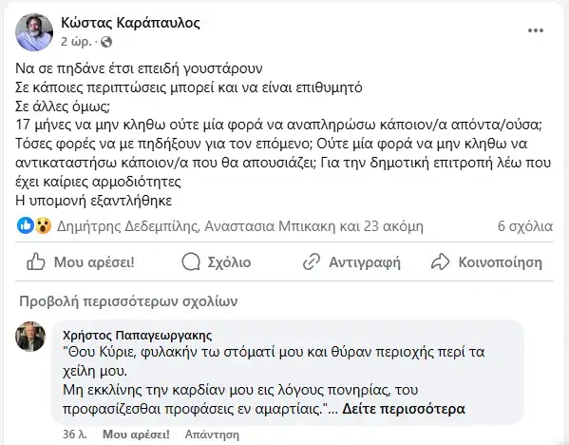569x445 pixels.
Task: View reactions list Δημήτρης Δεδεμπίλης και 23 ακόμη
Action: (x=240, y=226)
